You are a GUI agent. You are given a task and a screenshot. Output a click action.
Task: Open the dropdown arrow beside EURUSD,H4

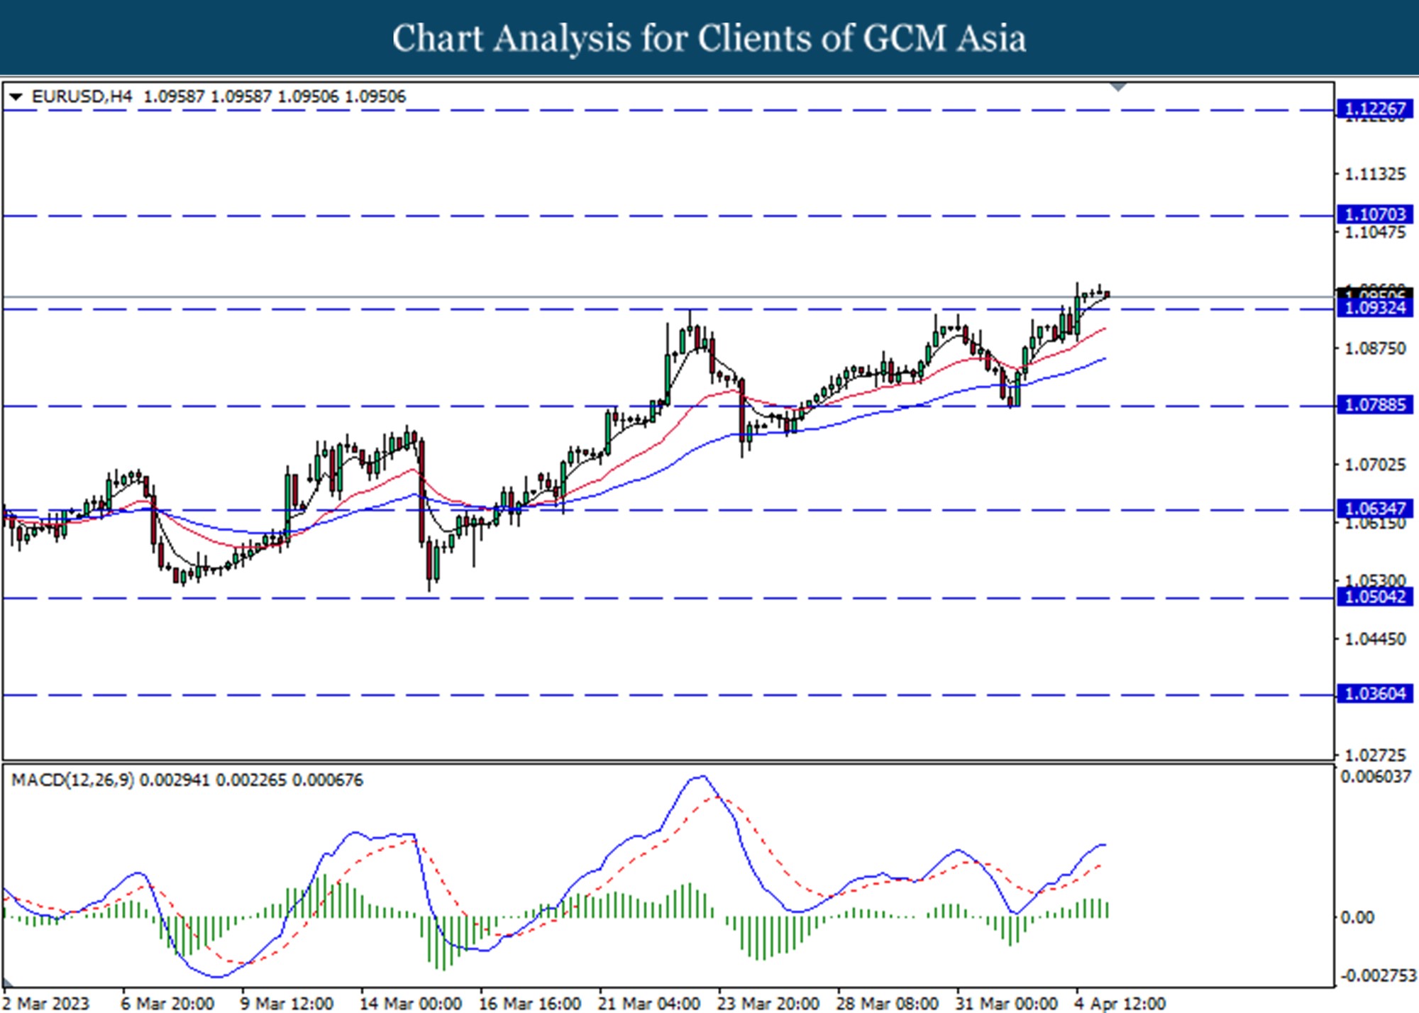pos(16,97)
